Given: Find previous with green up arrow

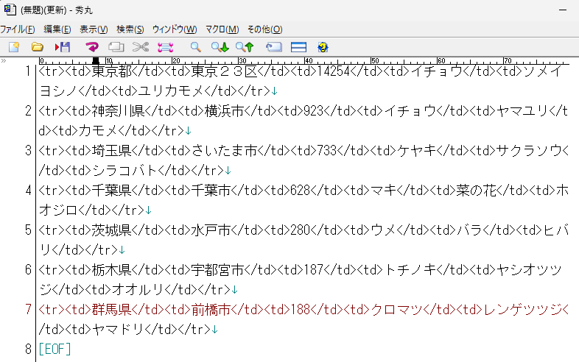Looking at the screenshot, I should [245, 47].
